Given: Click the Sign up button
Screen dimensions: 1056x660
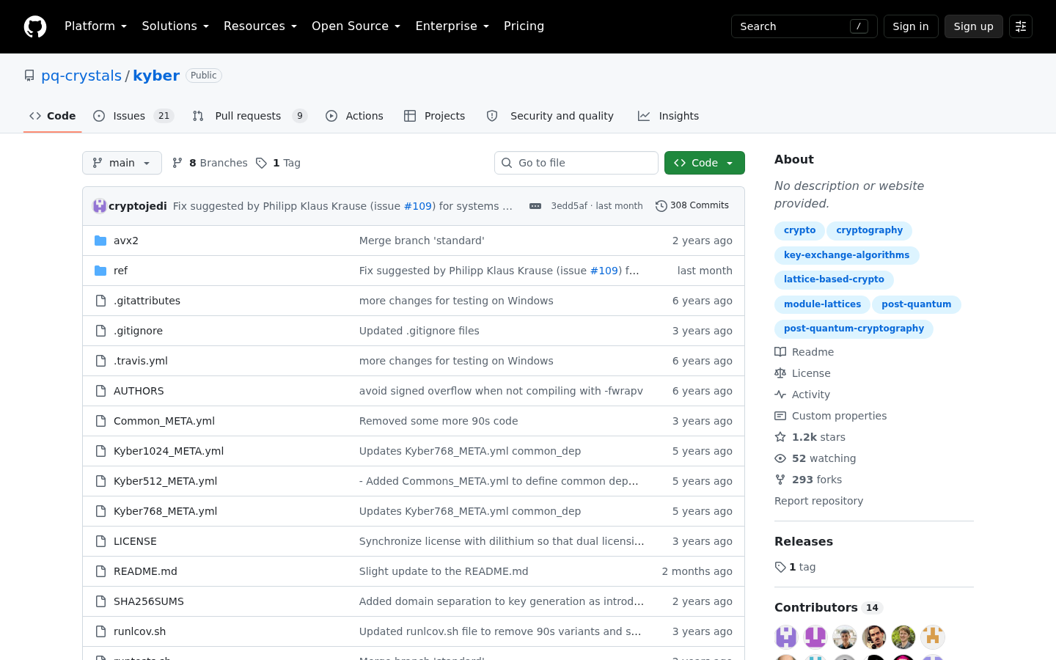Looking at the screenshot, I should click(x=974, y=26).
